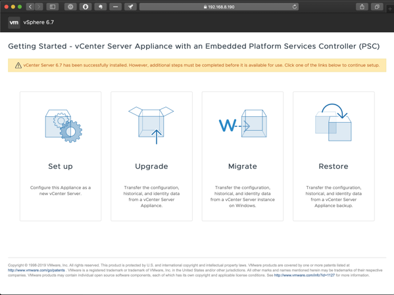
Task: Click the yellow banner message about vCenter Server 6.7
Action: [201, 65]
